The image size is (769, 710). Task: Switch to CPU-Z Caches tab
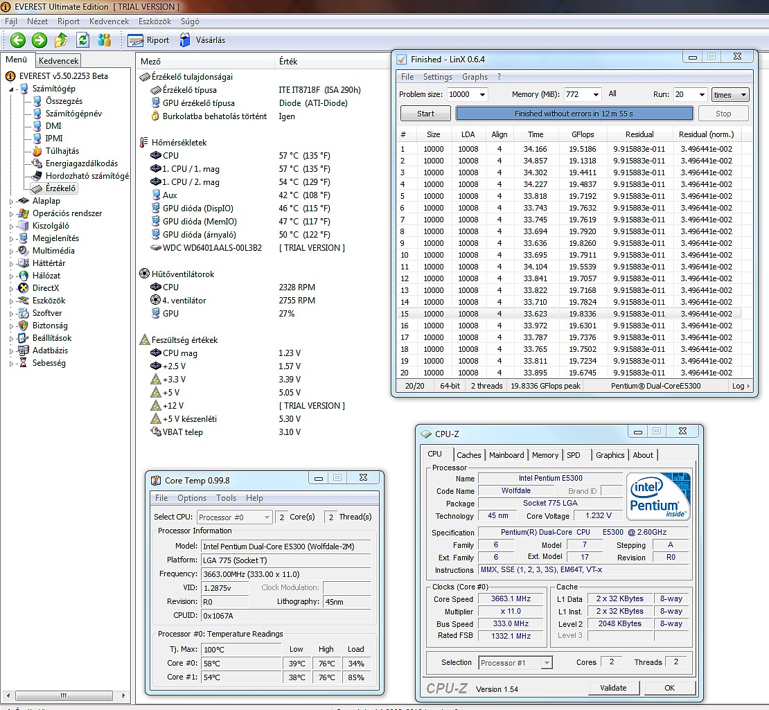point(469,455)
